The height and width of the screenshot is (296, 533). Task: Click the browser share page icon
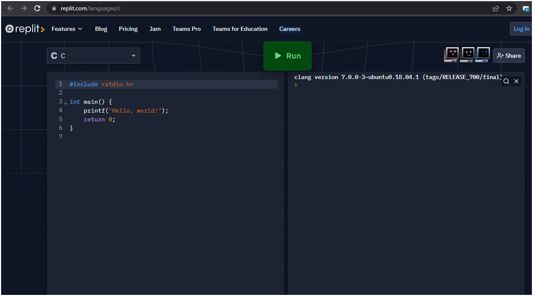[495, 8]
